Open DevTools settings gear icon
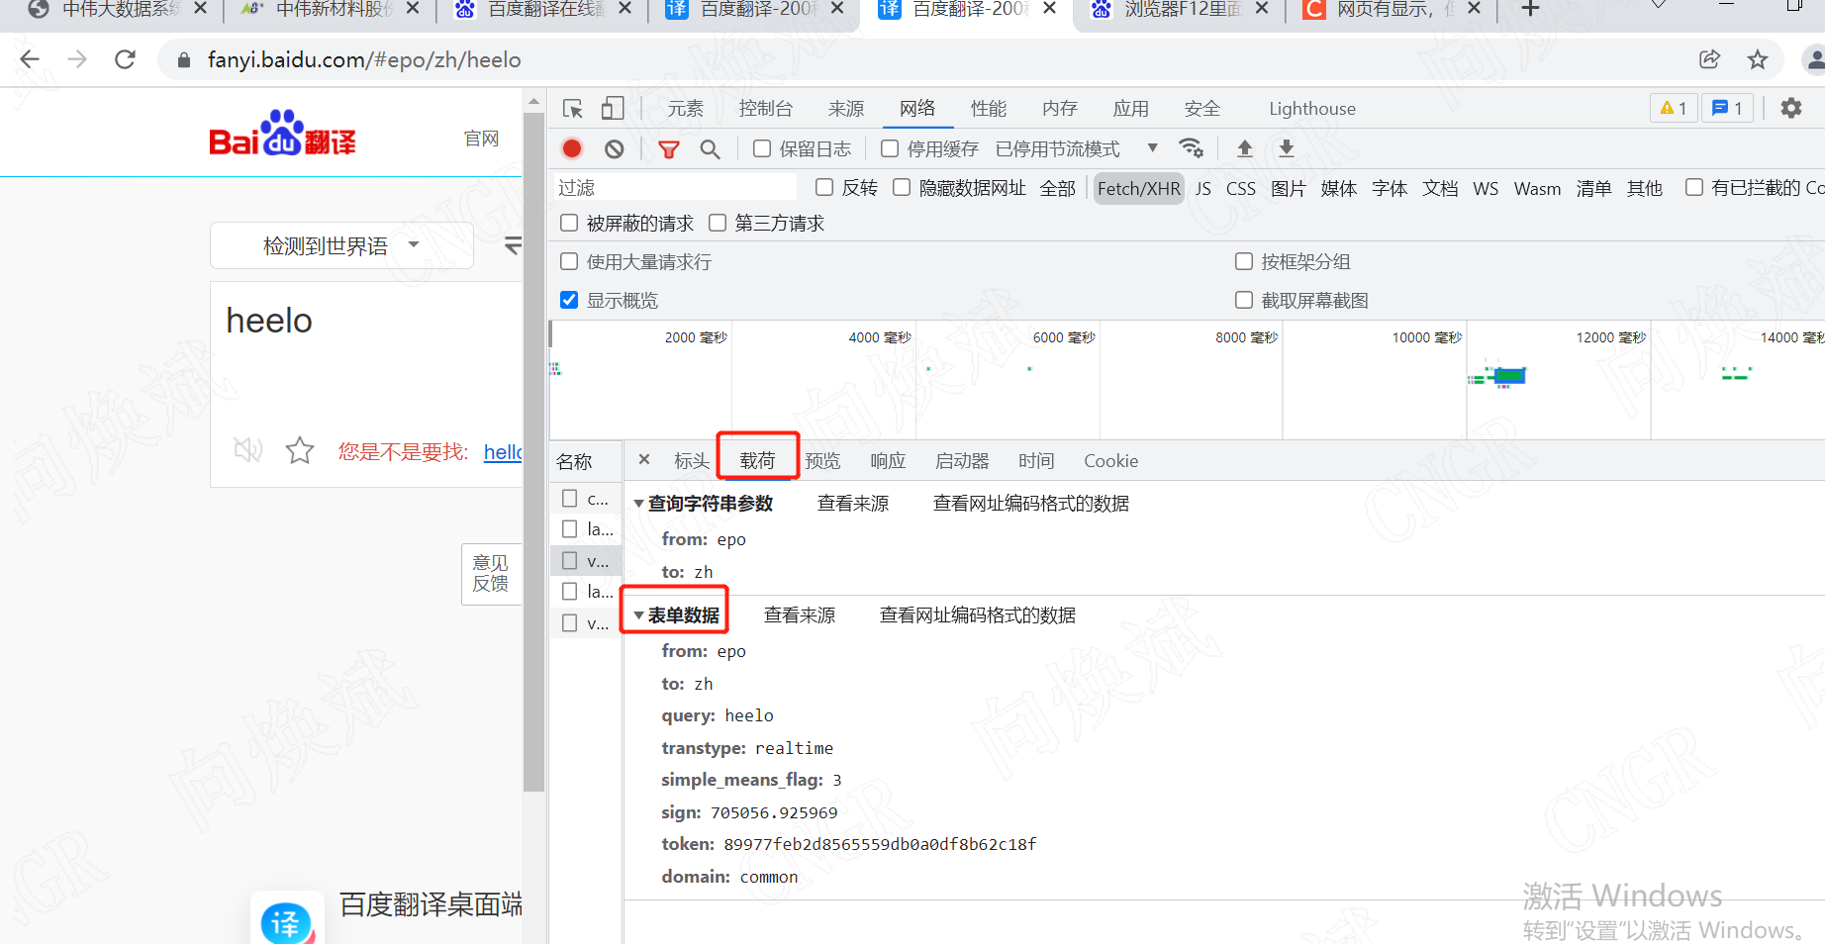 pyautogui.click(x=1791, y=108)
